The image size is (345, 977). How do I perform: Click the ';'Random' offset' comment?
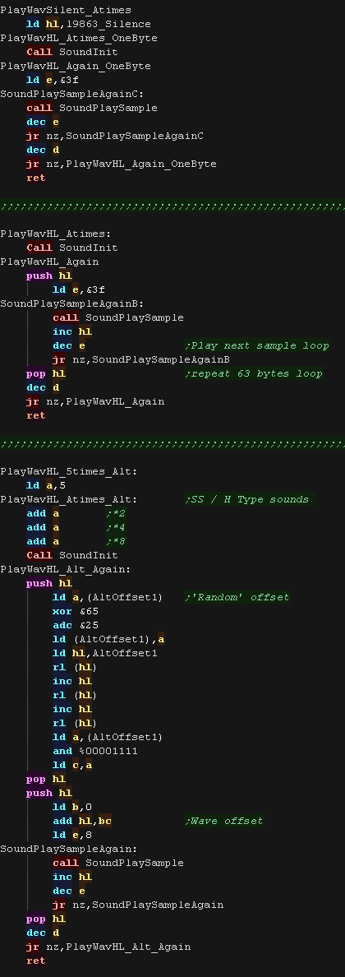pos(237,597)
